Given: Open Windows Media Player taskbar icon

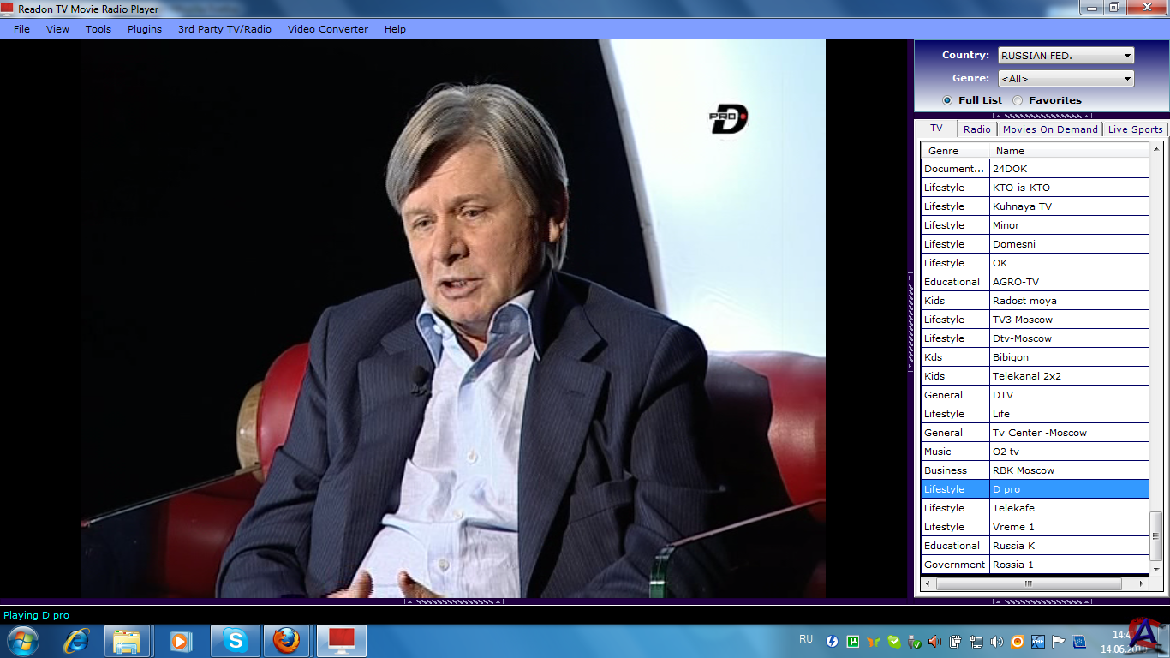Looking at the screenshot, I should pos(181,641).
